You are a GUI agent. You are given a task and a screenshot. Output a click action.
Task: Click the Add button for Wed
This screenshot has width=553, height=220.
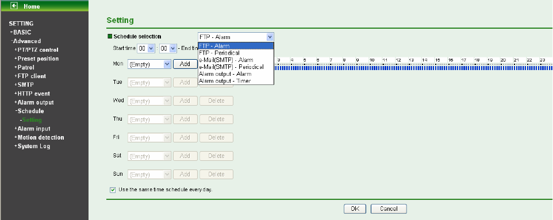[x=185, y=101]
